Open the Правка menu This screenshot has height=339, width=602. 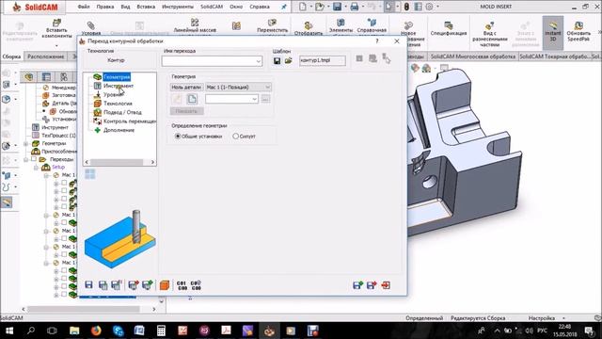pos(104,7)
